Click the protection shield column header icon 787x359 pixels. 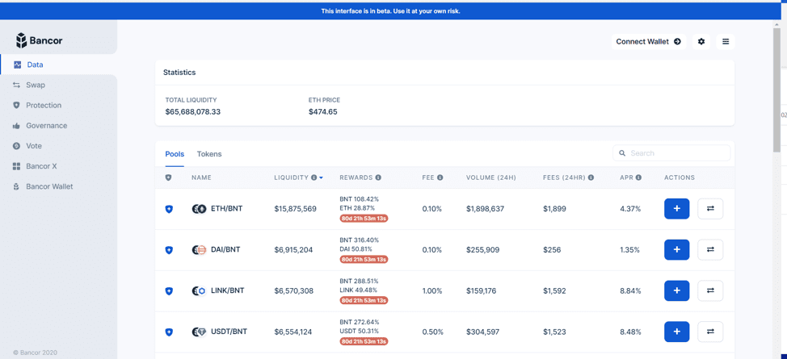pyautogui.click(x=169, y=177)
